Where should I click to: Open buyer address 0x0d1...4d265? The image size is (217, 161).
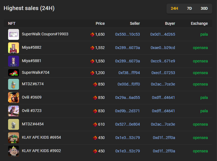(x=163, y=34)
